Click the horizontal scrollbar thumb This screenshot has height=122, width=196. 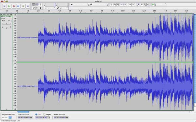point(24,112)
